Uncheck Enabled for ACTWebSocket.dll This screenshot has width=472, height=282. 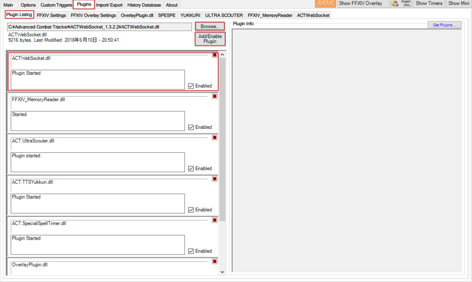191,86
